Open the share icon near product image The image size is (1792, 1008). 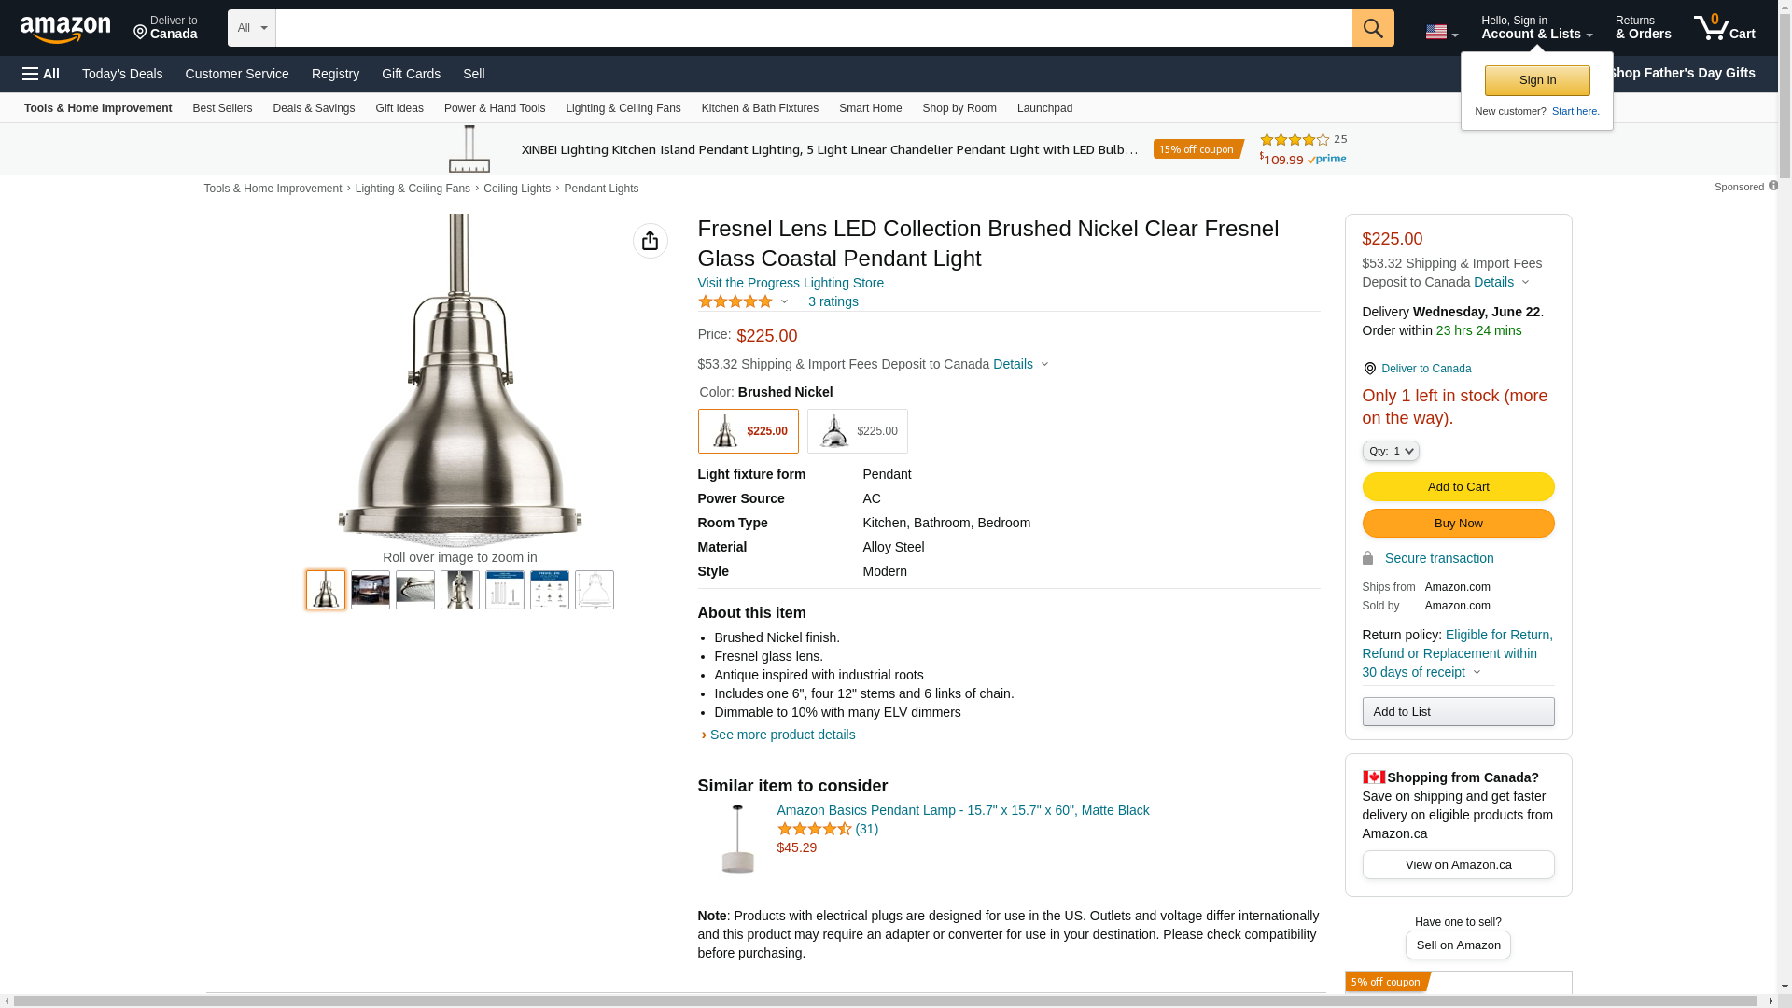tap(651, 241)
